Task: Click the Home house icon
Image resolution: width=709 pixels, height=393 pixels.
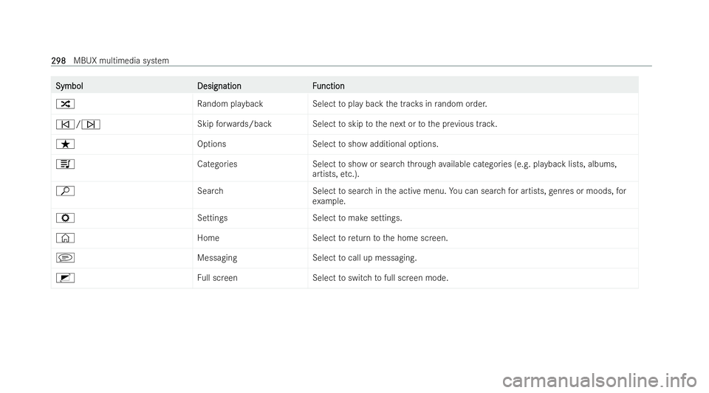Action: [65, 237]
